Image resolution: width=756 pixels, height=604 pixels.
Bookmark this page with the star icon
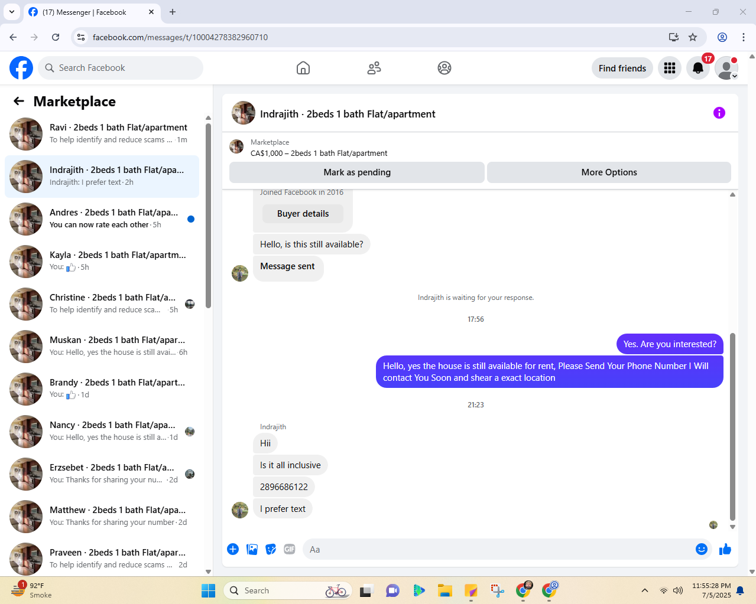(693, 37)
